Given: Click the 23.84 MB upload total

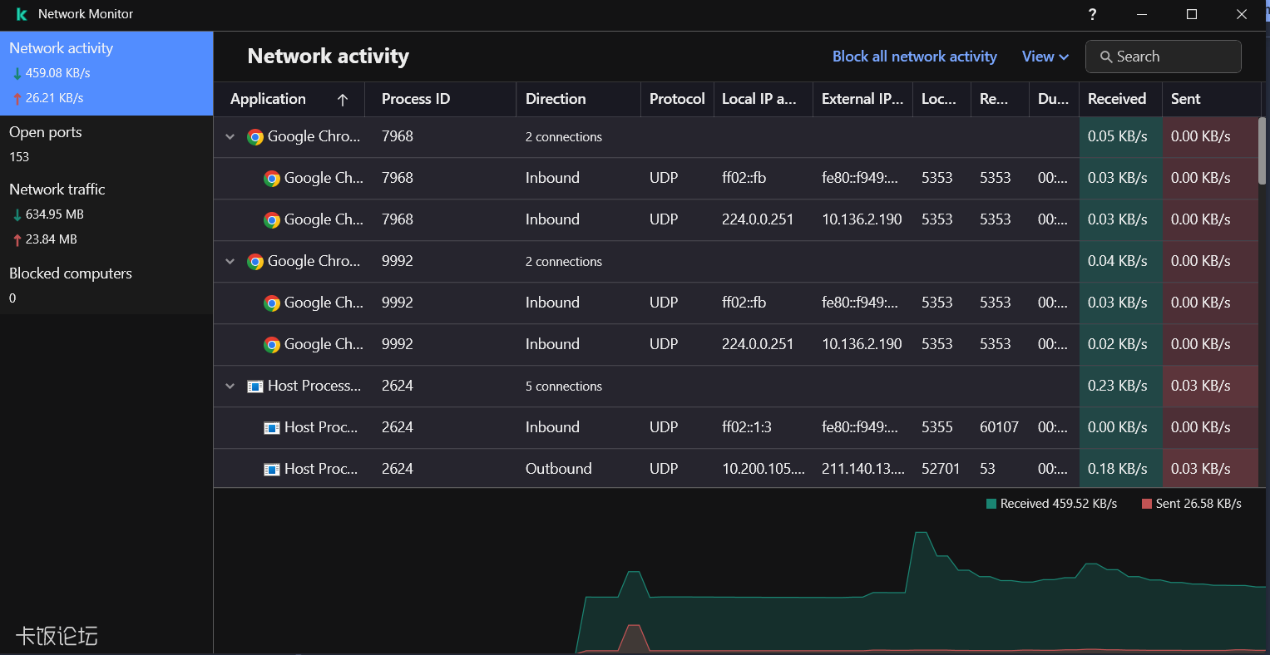Looking at the screenshot, I should pos(52,239).
